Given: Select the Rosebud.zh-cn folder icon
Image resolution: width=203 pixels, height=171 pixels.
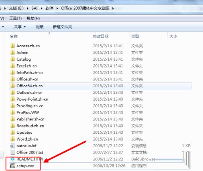Looking at the screenshot, I should (13, 126).
